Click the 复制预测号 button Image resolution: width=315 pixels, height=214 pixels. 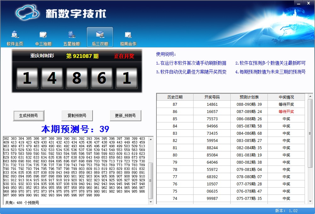[77, 115]
